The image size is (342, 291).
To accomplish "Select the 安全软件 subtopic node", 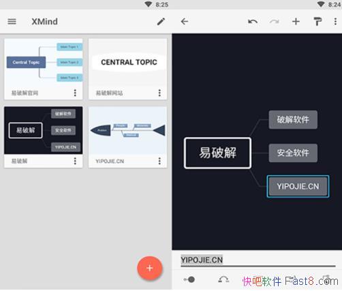I will [x=293, y=153].
